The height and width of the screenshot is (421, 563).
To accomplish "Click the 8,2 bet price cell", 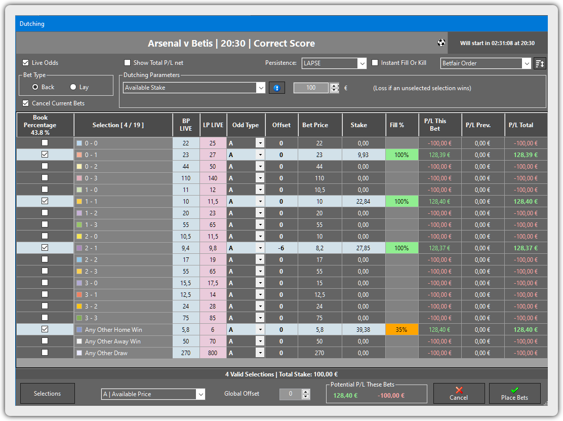I will click(x=319, y=248).
